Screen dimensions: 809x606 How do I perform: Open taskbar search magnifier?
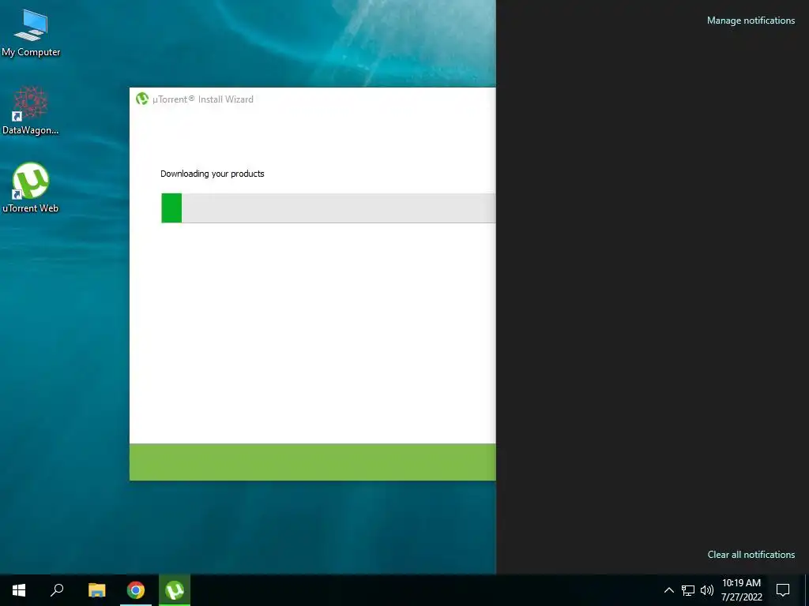tap(57, 590)
